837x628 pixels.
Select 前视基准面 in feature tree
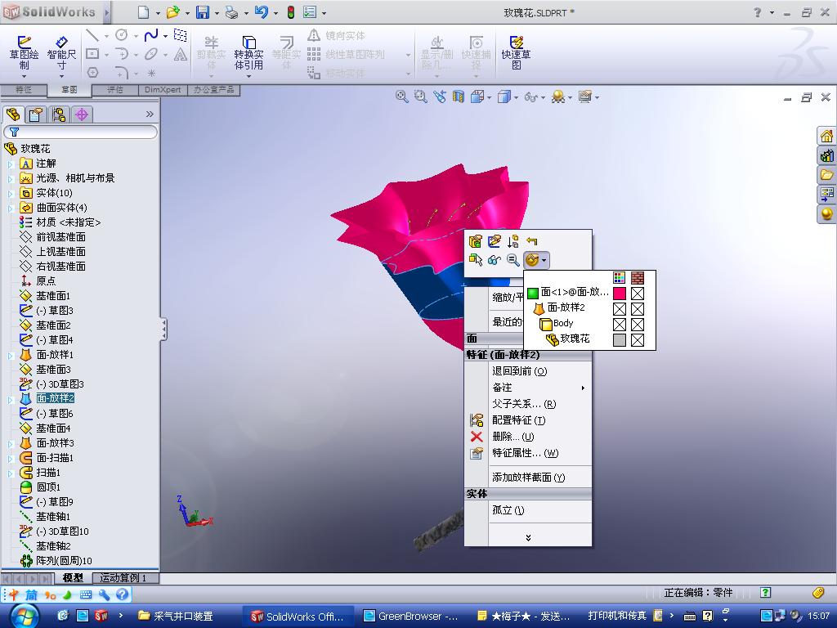(60, 236)
